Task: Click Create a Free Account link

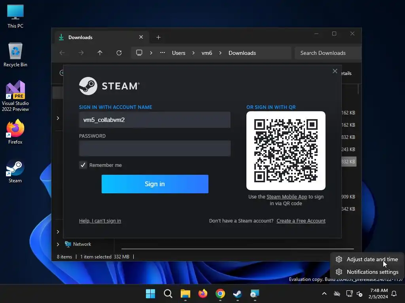Action: 301,221
